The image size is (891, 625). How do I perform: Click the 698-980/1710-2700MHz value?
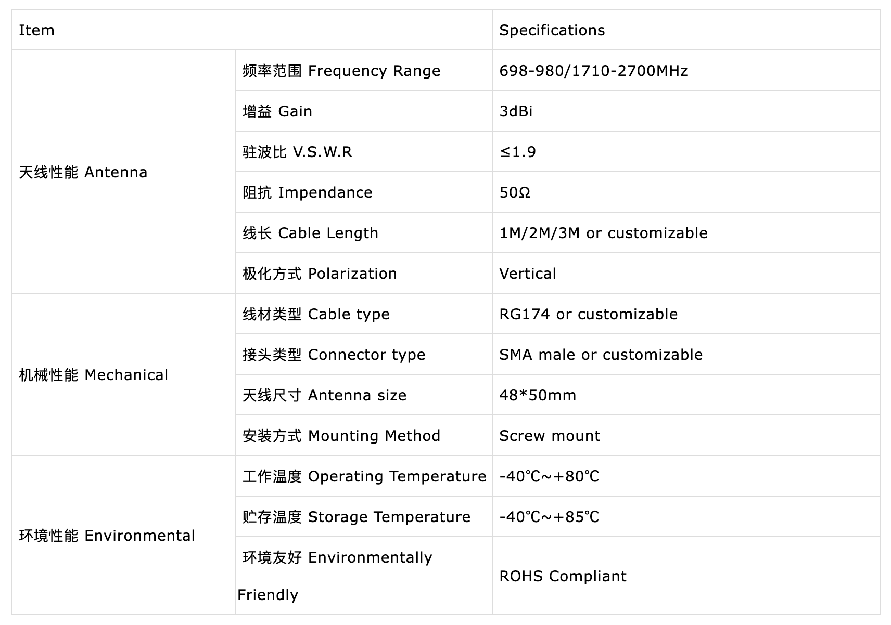593,71
